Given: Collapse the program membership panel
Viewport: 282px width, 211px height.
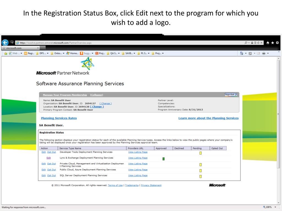Looking at the screenshot, I should coord(97,95).
